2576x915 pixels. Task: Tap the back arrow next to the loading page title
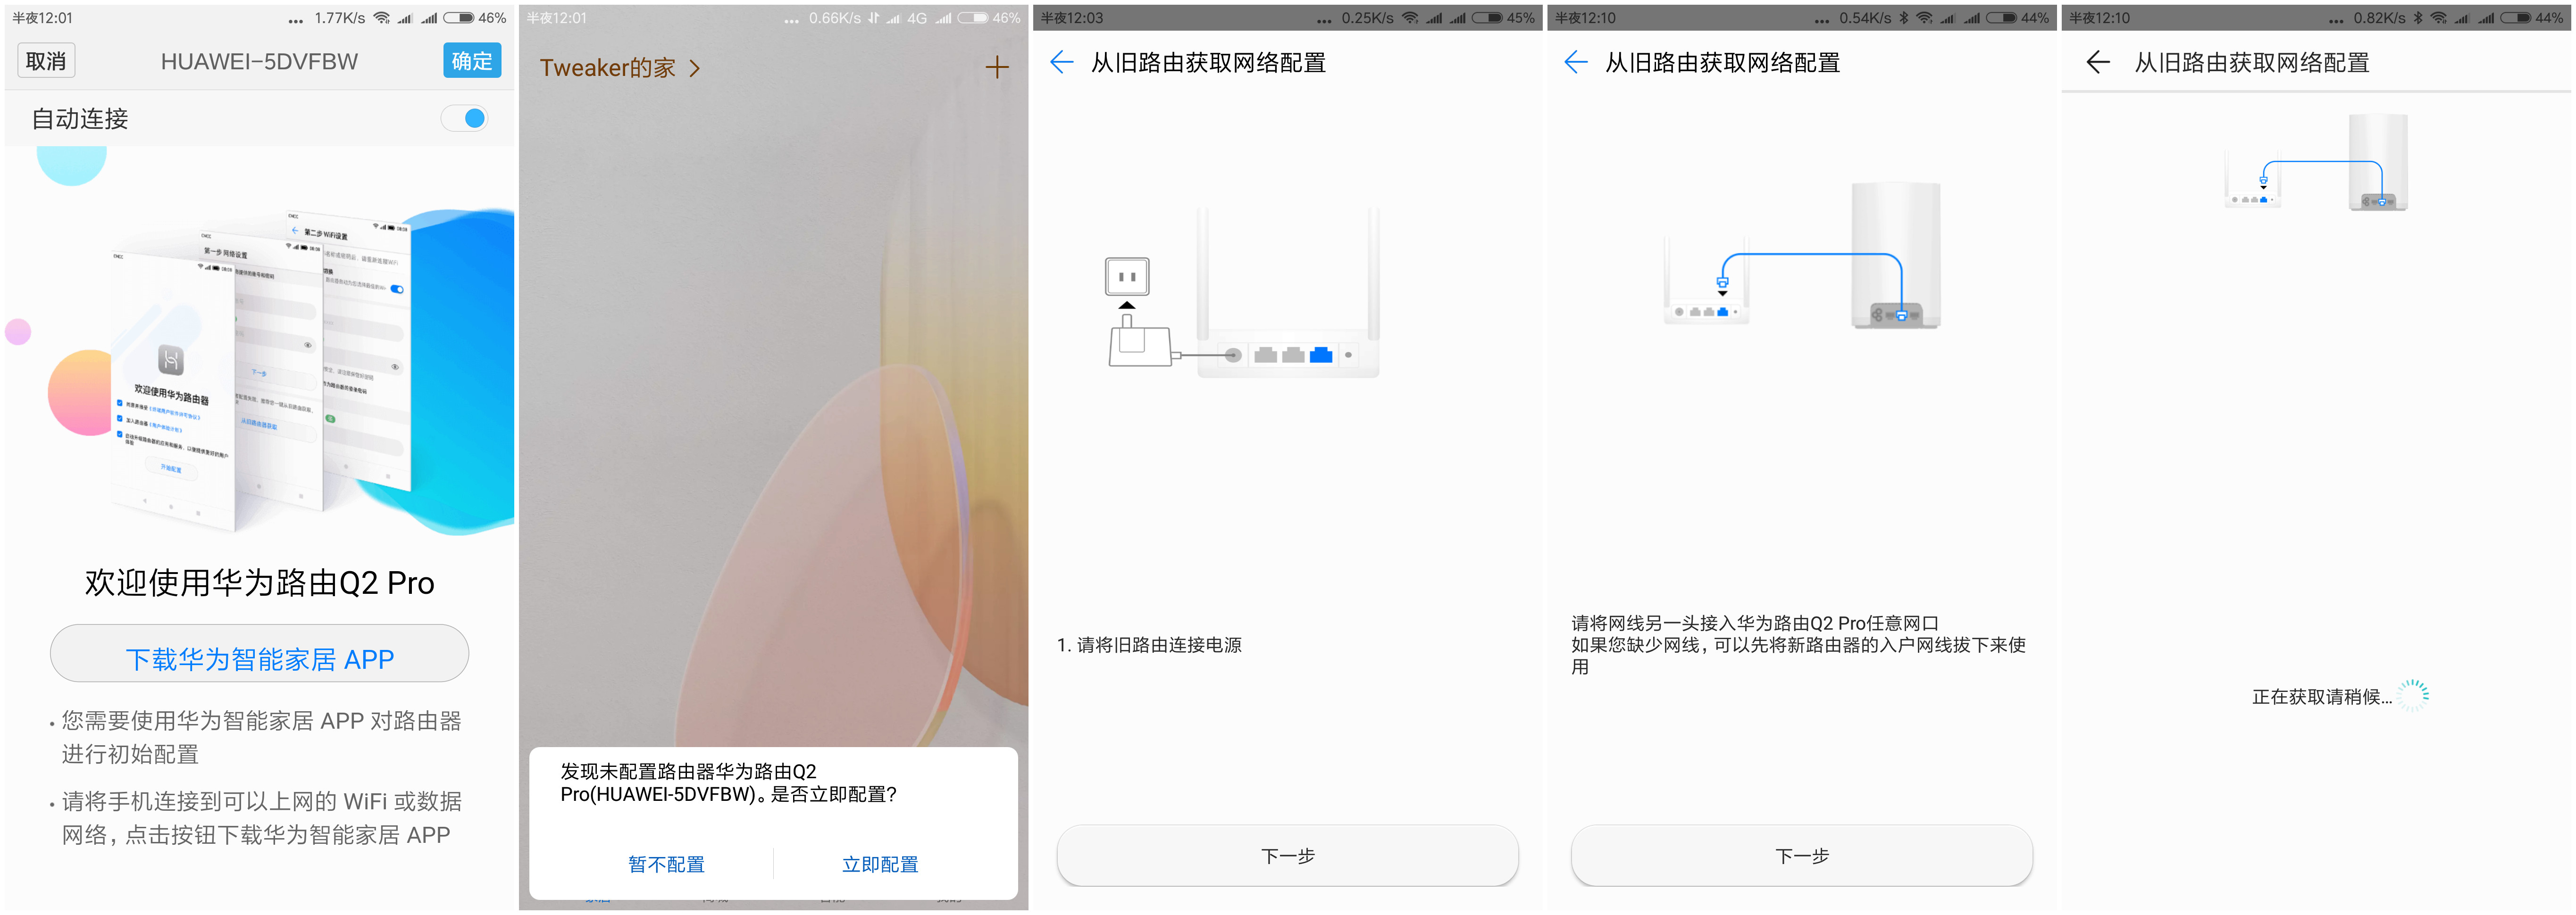tap(2097, 63)
